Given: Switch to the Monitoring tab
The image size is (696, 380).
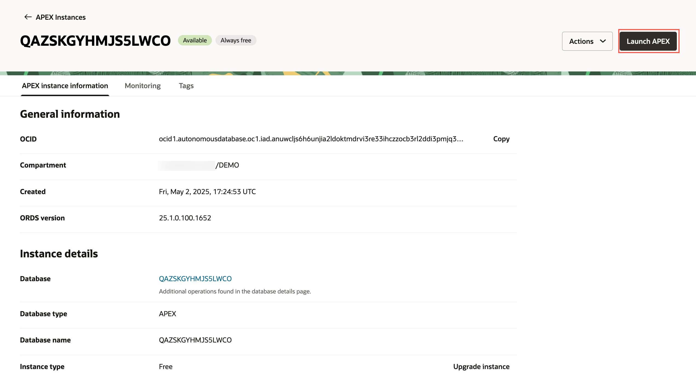Looking at the screenshot, I should 142,86.
